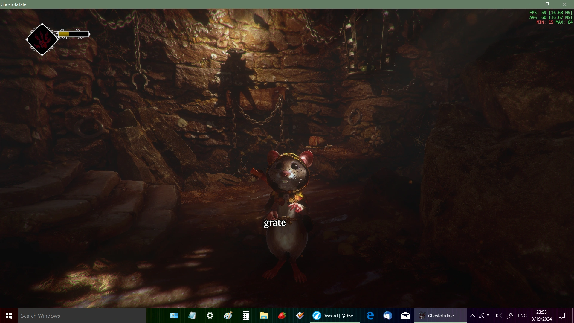The width and height of the screenshot is (574, 323).
Task: Open the Mail envelope app in taskbar
Action: click(x=405, y=316)
